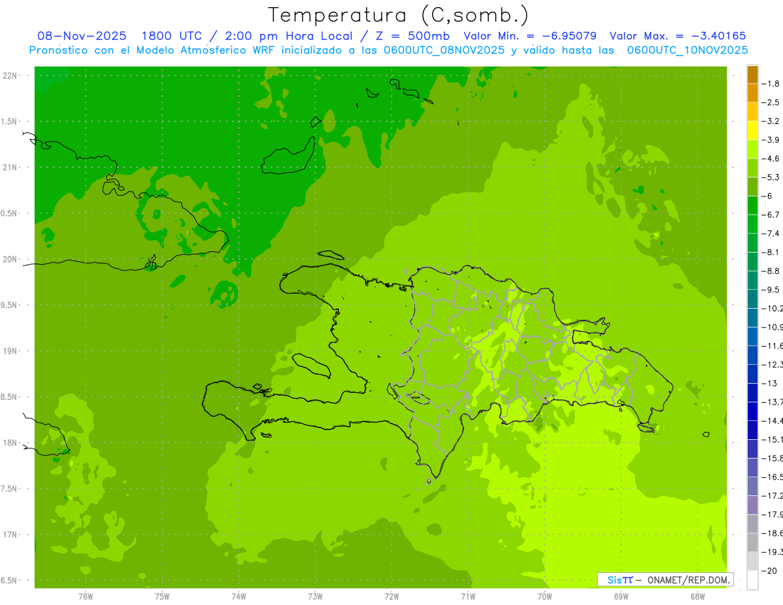This screenshot has height=605, width=783.
Task: Click the "75W" longitude label
Action: coord(162,597)
